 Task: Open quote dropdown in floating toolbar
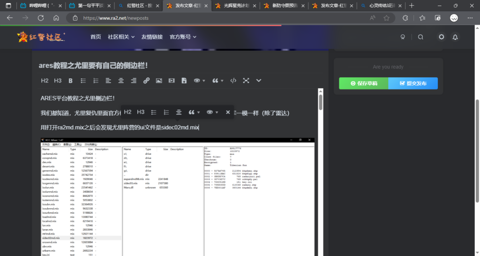point(194,113)
